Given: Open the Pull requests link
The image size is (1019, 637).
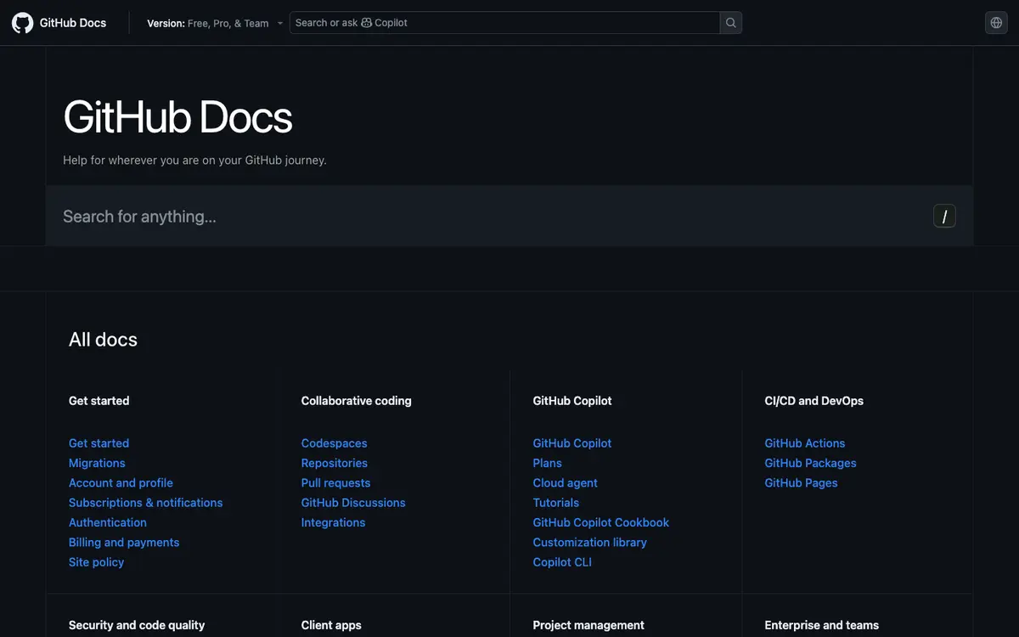Looking at the screenshot, I should 336,482.
